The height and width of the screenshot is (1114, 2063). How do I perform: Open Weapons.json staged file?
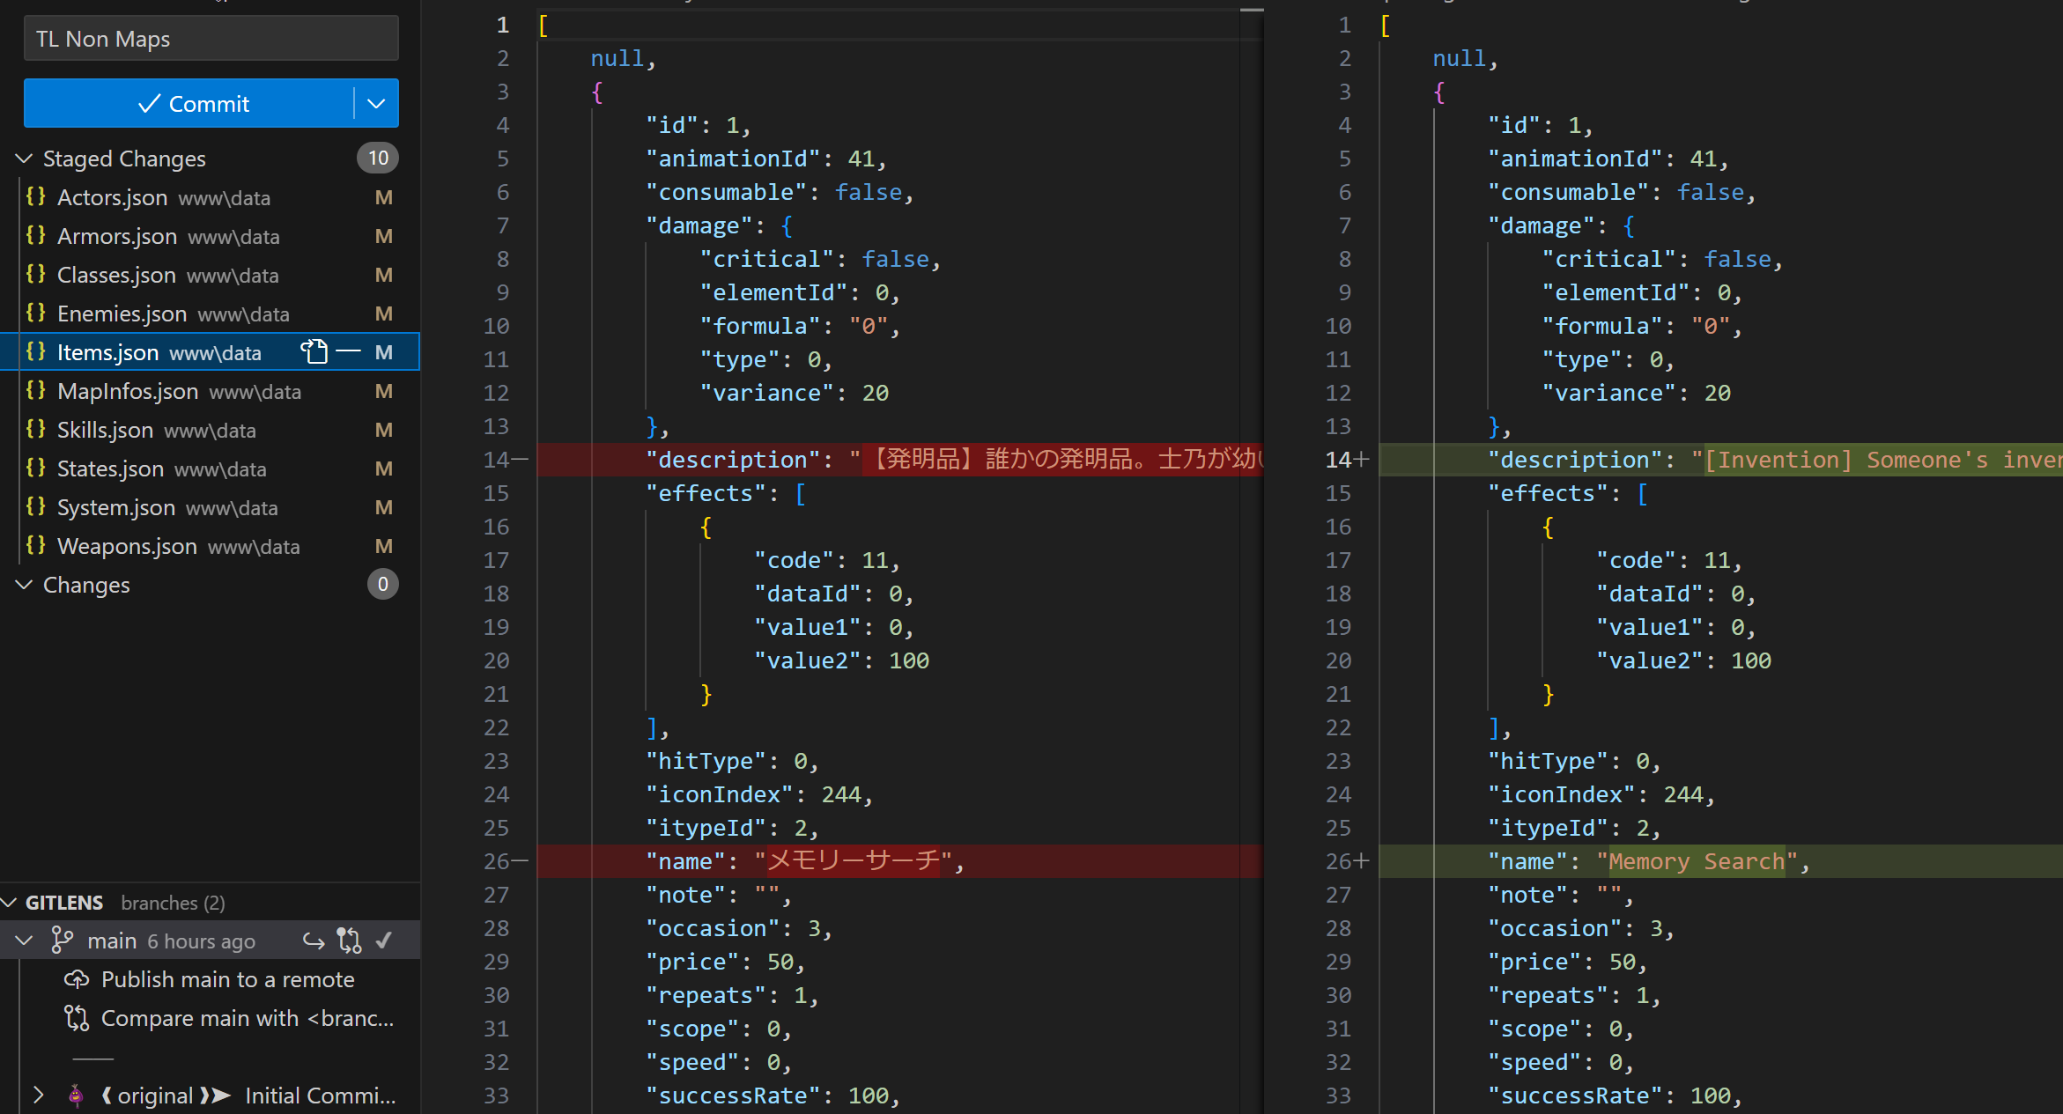210,546
